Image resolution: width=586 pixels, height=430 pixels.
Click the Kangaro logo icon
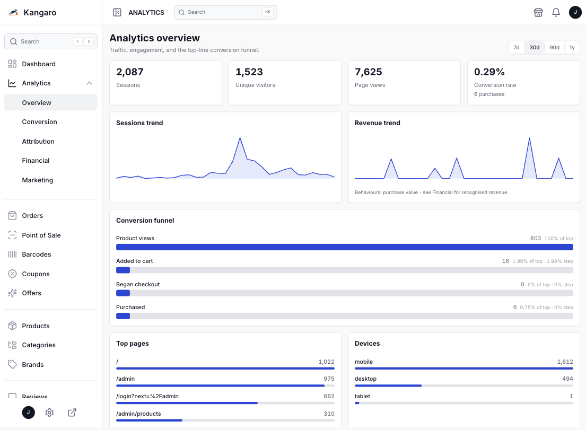pos(13,12)
